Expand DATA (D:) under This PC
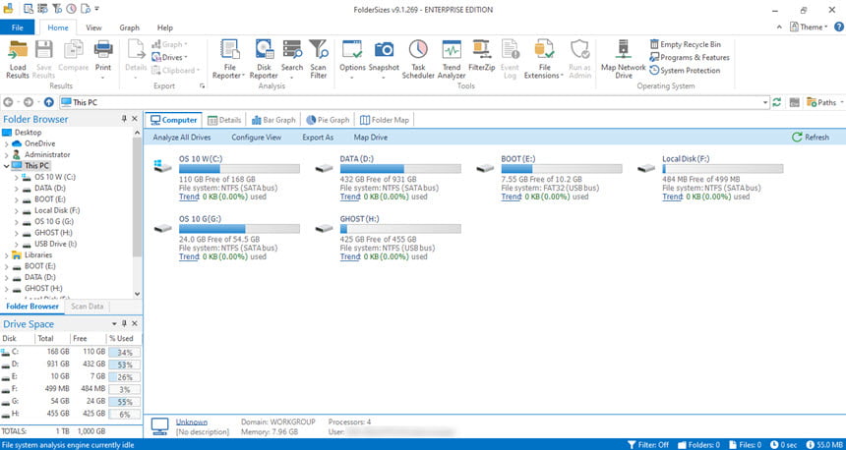The height and width of the screenshot is (450, 846). click(16, 188)
